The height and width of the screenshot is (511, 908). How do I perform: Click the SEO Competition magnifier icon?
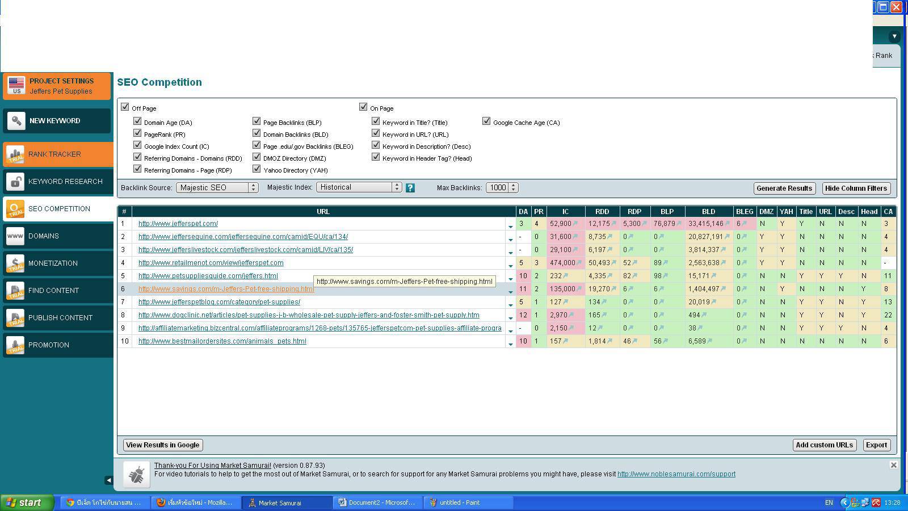click(15, 209)
